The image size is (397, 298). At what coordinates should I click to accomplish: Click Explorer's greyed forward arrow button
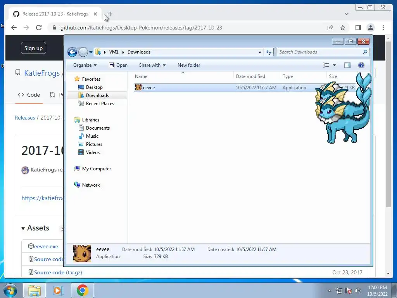[83, 52]
